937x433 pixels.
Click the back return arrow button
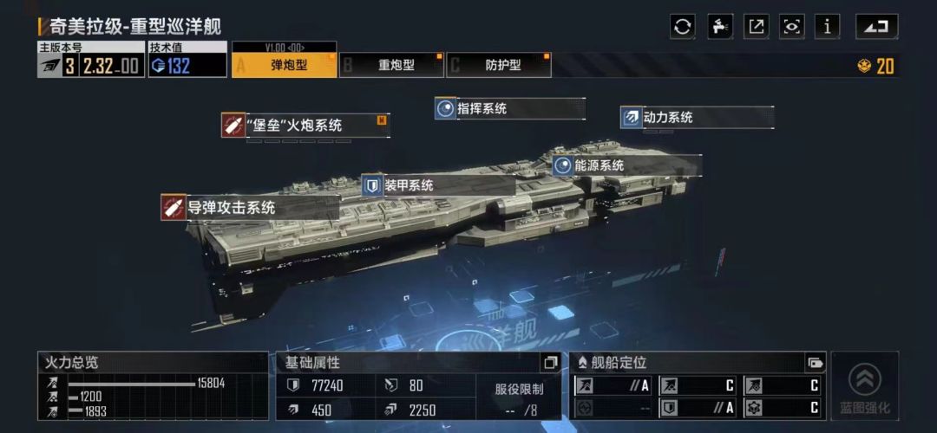pos(876,27)
